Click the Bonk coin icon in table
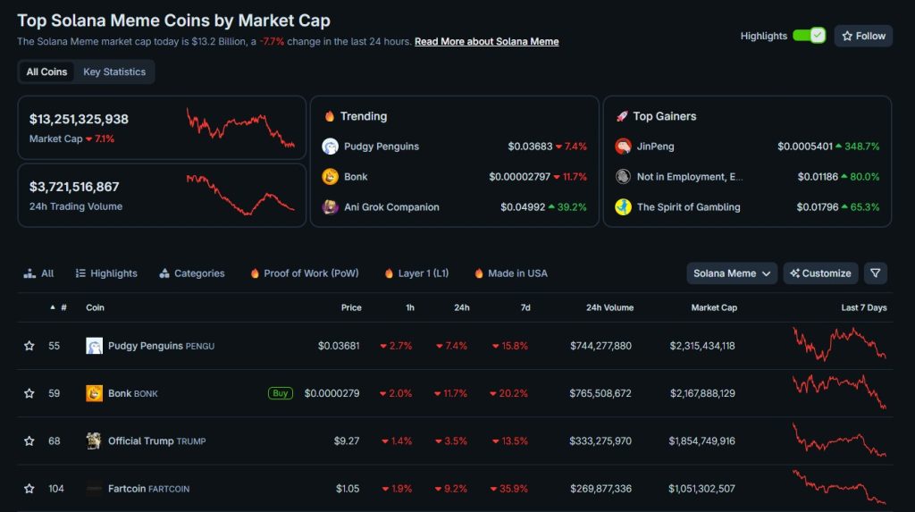915x512 pixels. tap(94, 393)
